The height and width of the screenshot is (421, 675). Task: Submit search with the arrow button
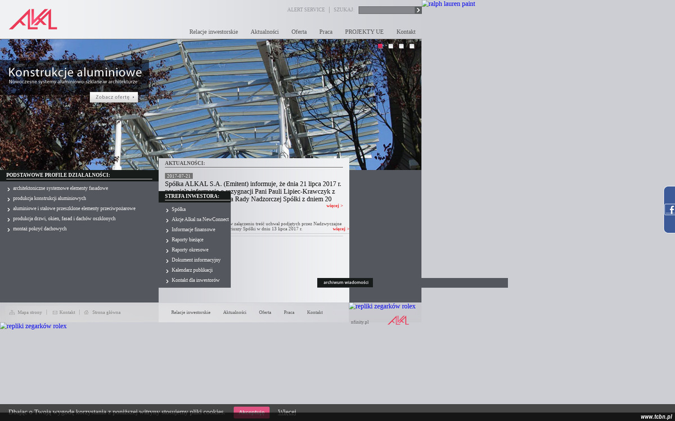click(418, 10)
